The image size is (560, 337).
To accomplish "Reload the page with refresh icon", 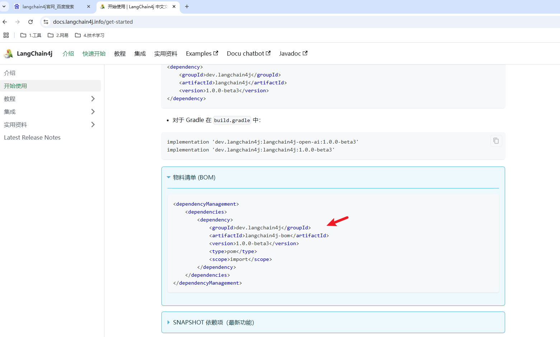I will [x=30, y=22].
